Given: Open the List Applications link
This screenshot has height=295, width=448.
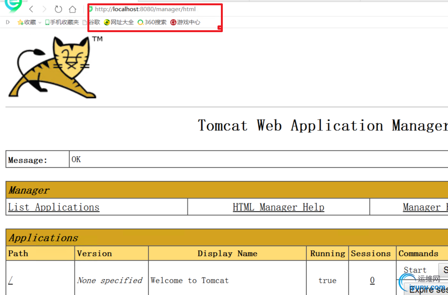Looking at the screenshot, I should click(54, 207).
